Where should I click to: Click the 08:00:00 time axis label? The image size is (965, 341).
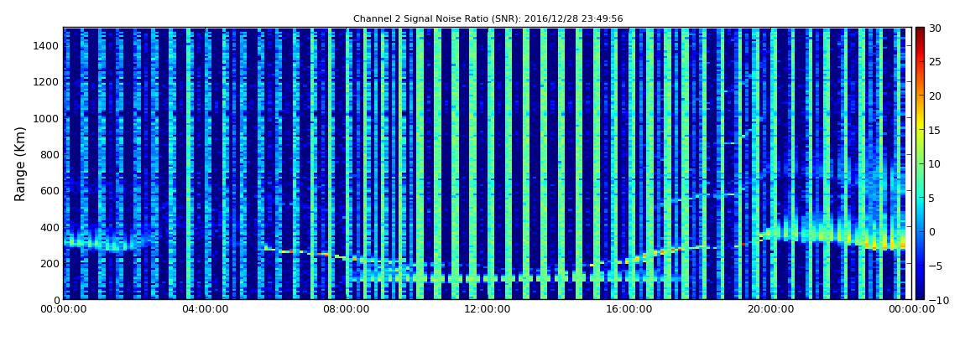346,309
